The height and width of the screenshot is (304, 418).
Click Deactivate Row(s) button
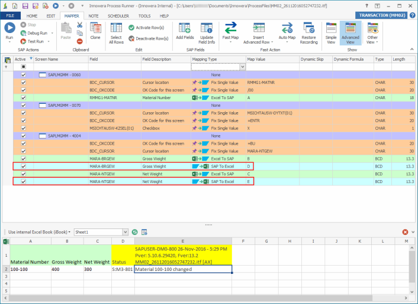(x=149, y=38)
